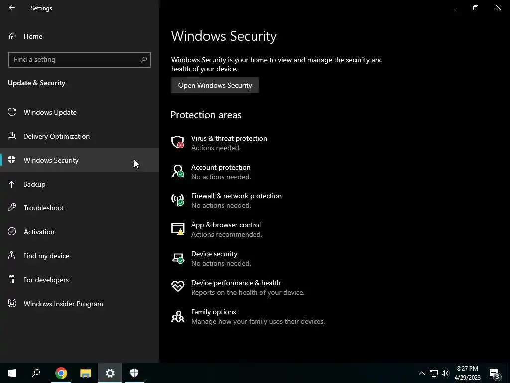Show hidden system tray icons
The width and height of the screenshot is (510, 383).
click(x=421, y=373)
